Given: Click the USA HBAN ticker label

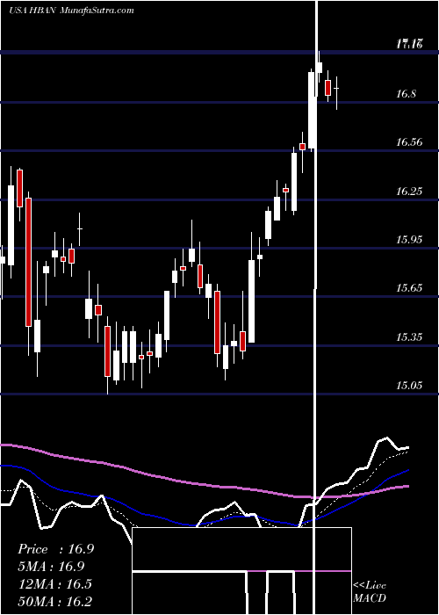Looking at the screenshot, I should coord(33,11).
